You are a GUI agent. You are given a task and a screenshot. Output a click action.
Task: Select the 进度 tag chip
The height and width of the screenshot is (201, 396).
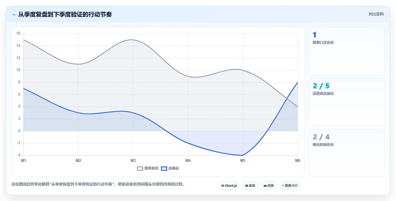[269, 186]
